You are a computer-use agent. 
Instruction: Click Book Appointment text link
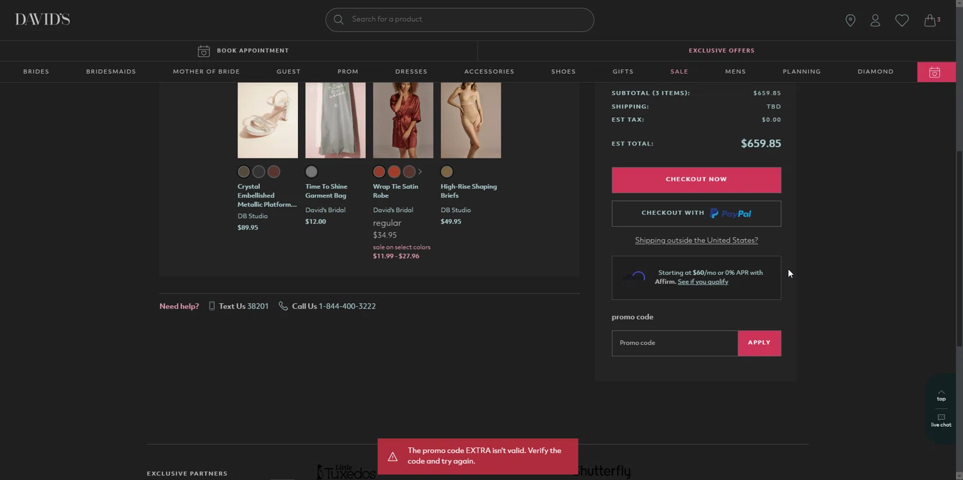(253, 51)
